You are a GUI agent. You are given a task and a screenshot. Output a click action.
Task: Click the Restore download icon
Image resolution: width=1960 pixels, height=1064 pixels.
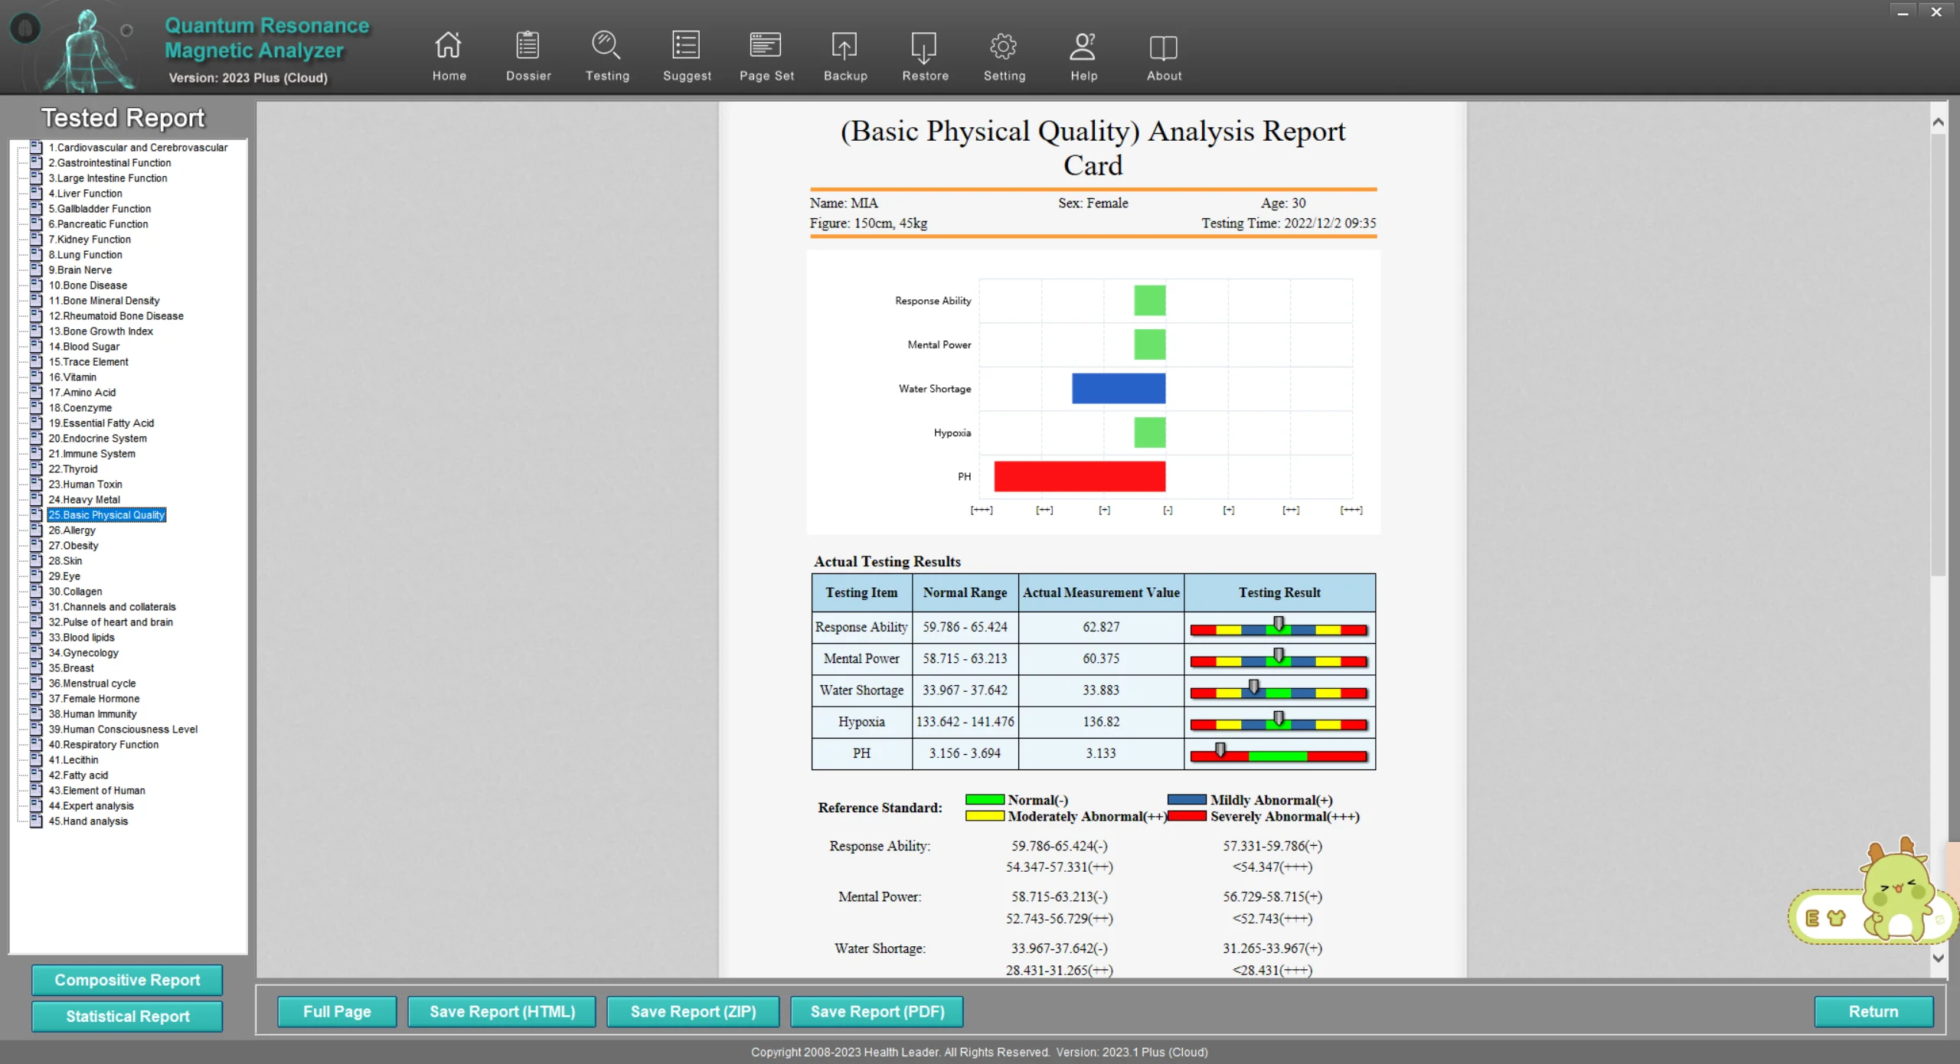point(924,47)
